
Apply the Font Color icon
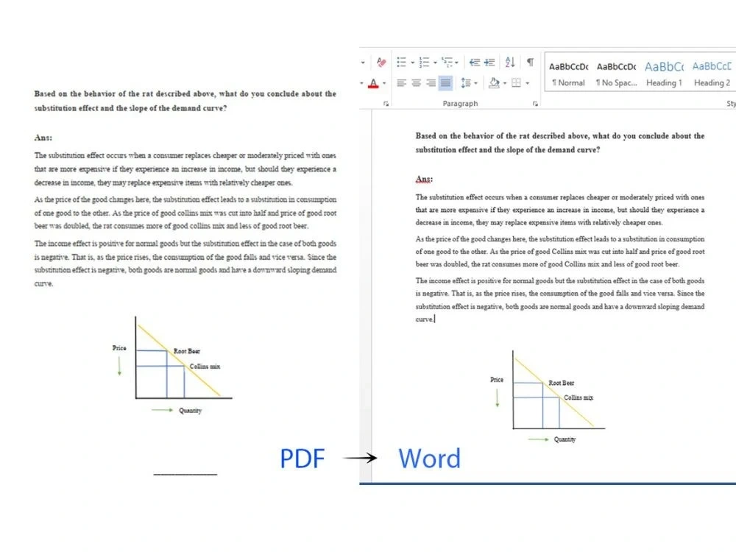pyautogui.click(x=373, y=82)
